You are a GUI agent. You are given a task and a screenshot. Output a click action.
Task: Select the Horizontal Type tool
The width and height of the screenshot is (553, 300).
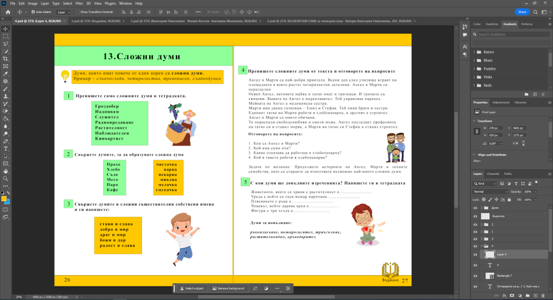[5, 148]
